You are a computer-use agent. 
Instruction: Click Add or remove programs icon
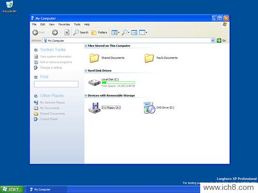pyautogui.click(x=36, y=62)
